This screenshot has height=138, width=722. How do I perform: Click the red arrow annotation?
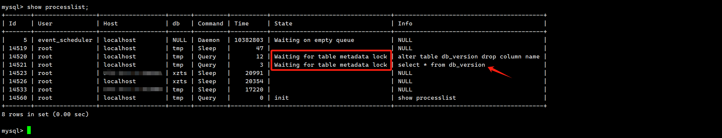[x=500, y=72]
